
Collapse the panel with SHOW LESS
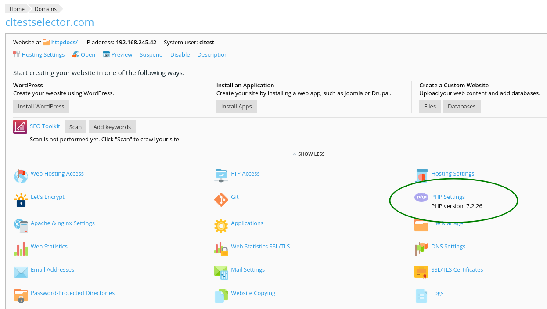click(309, 154)
